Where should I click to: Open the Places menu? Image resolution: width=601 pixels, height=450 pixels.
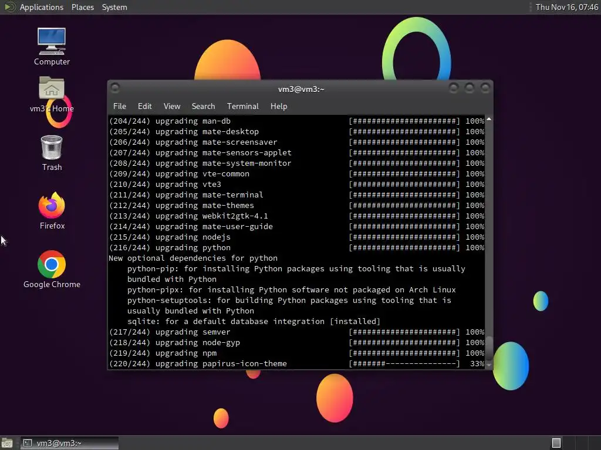click(x=82, y=7)
